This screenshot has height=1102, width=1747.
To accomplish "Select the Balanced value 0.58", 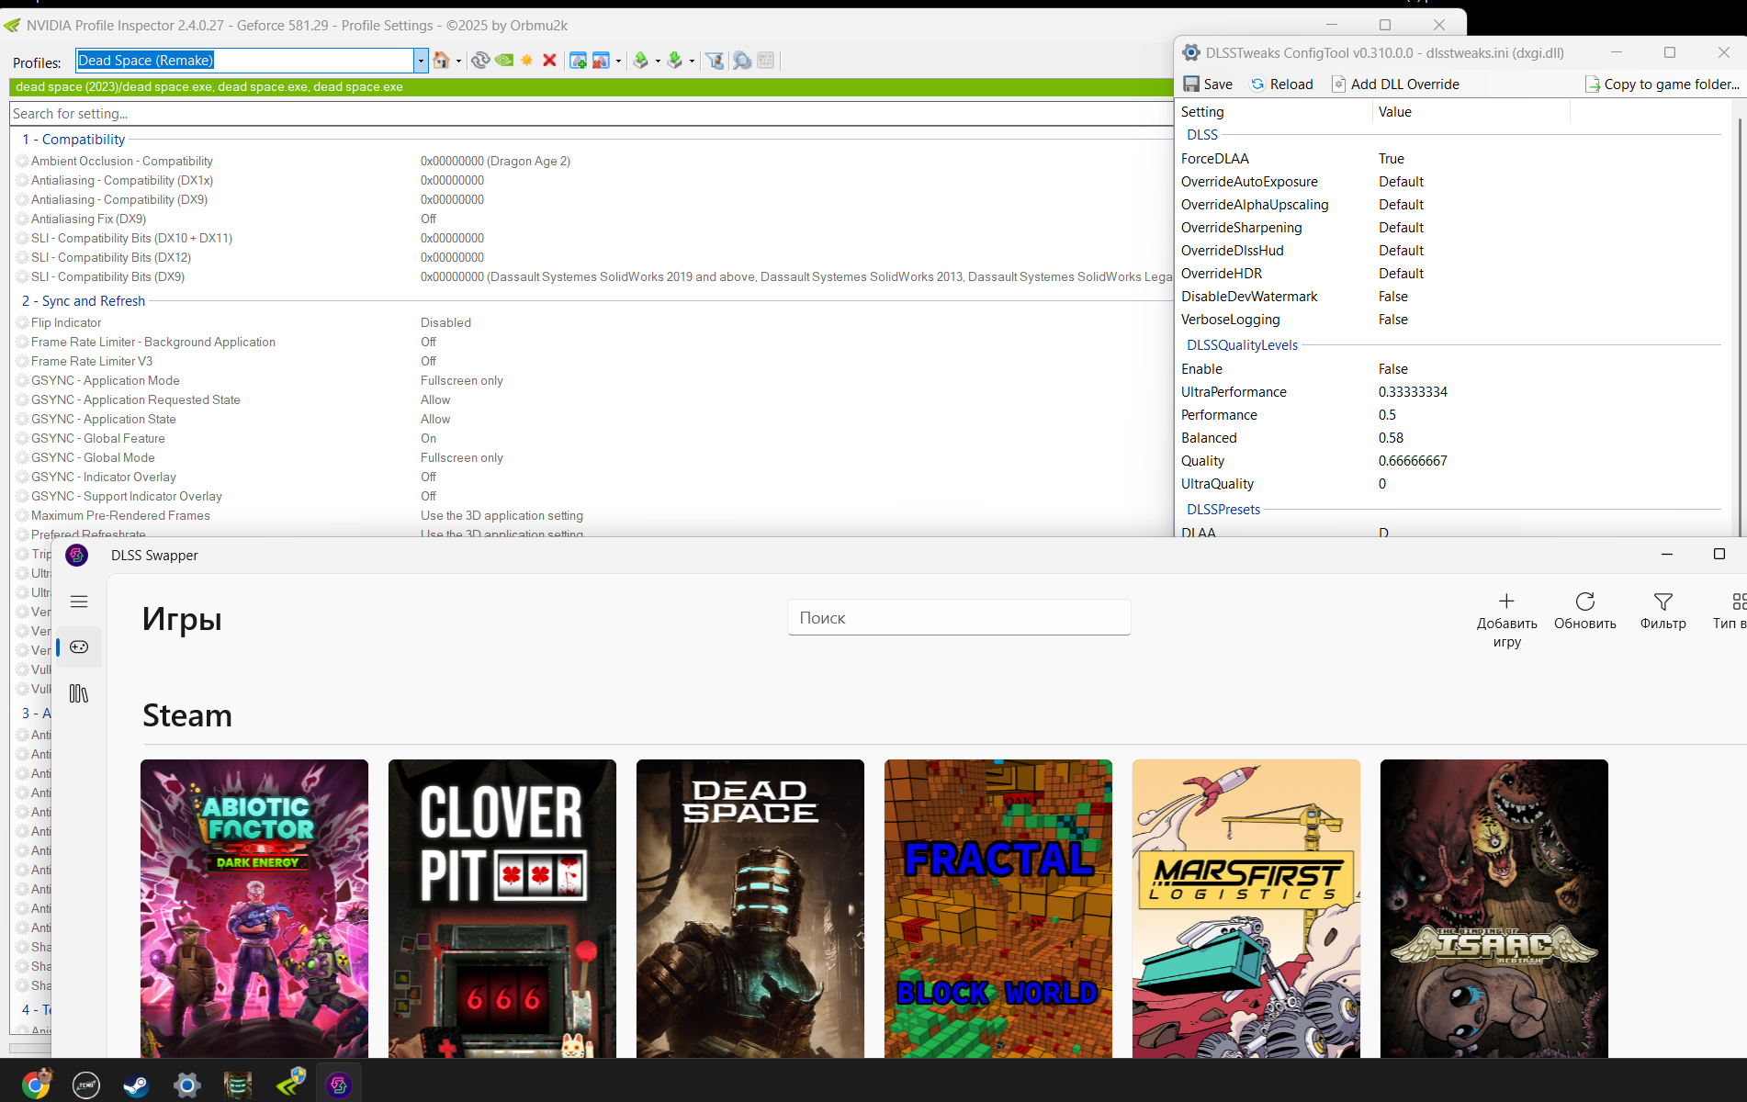I will pyautogui.click(x=1391, y=438).
